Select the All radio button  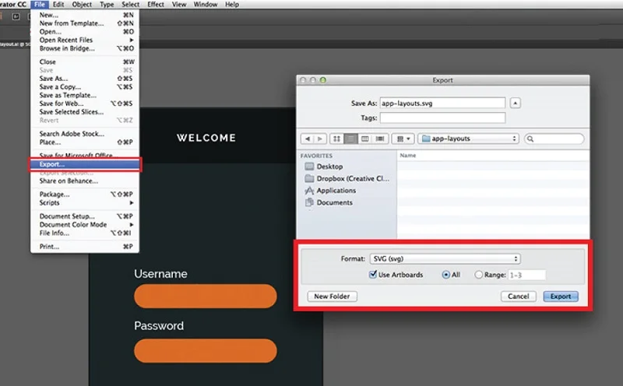click(445, 275)
